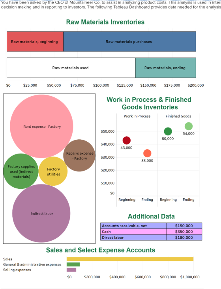Viewport: 221px width, 289px height.
Task: Click the $600,000 sales axis label
Action: coord(142,277)
